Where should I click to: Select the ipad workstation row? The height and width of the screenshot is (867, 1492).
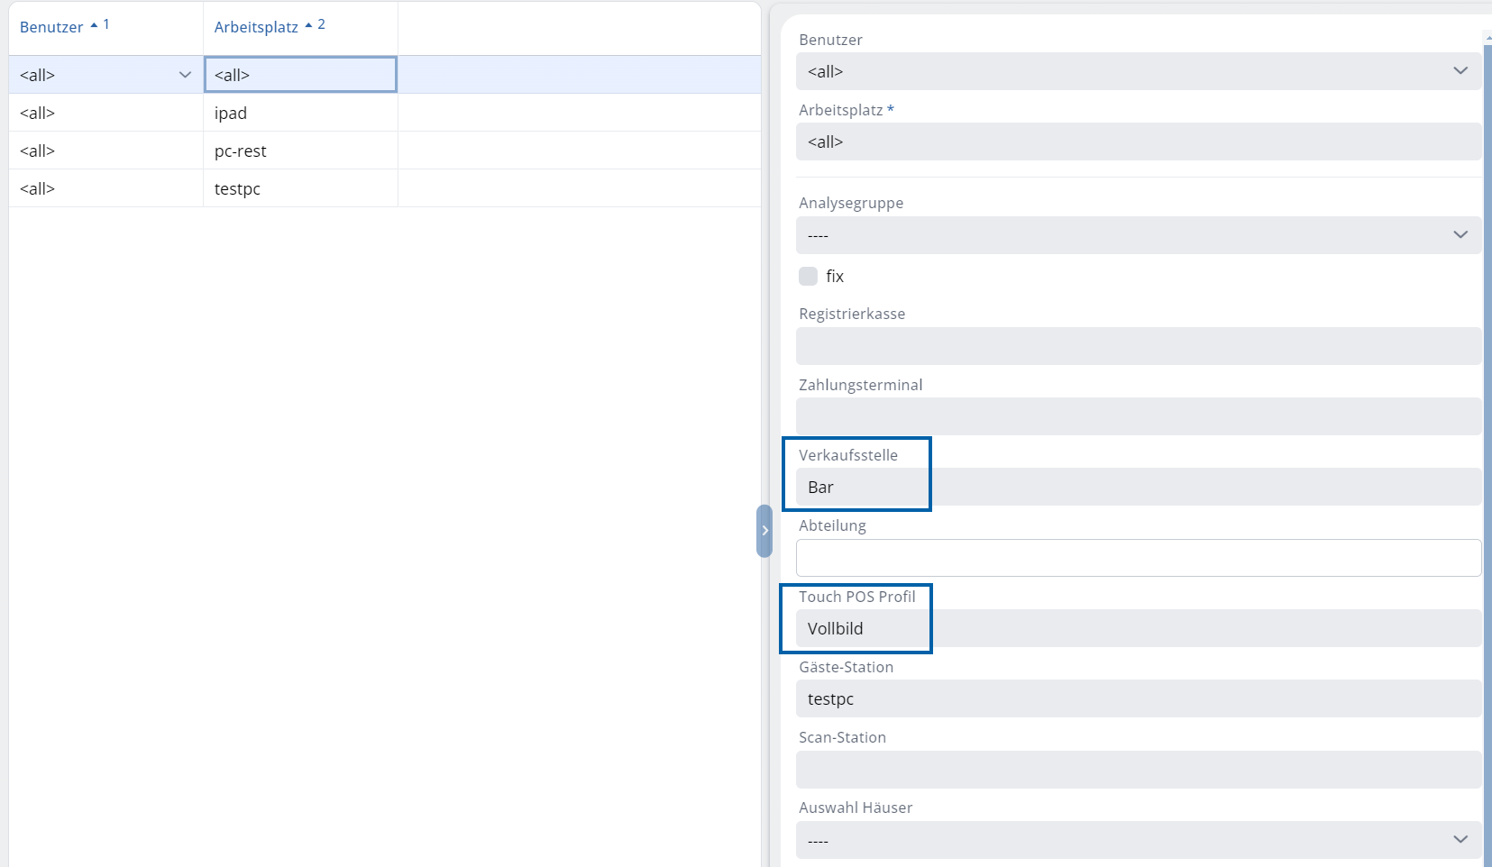click(231, 114)
